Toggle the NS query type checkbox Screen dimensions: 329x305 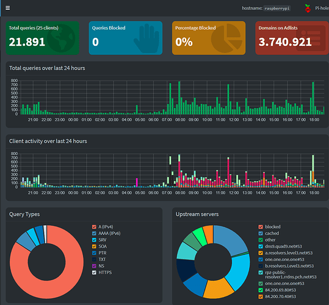click(94, 266)
